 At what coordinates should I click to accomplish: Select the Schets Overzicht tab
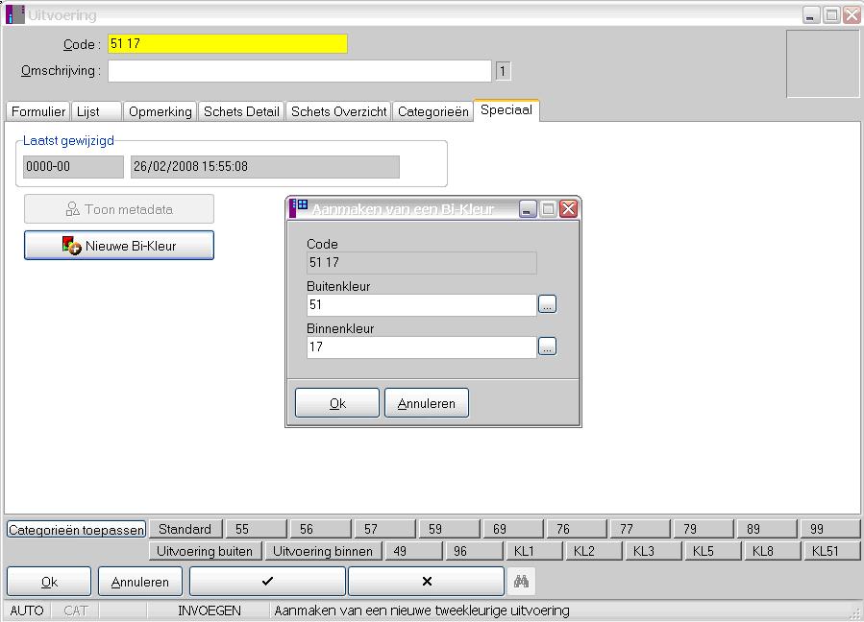338,111
